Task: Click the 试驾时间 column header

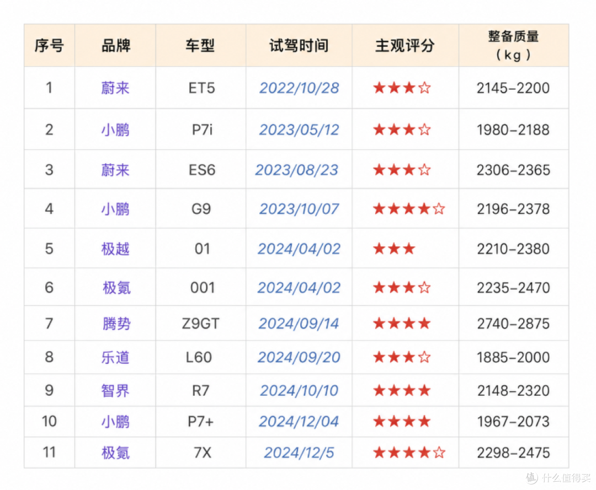Action: coord(299,46)
